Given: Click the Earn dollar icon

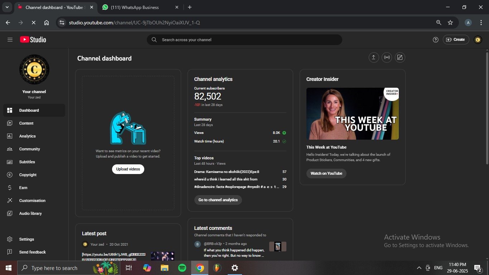Looking at the screenshot, I should pyautogui.click(x=10, y=188).
